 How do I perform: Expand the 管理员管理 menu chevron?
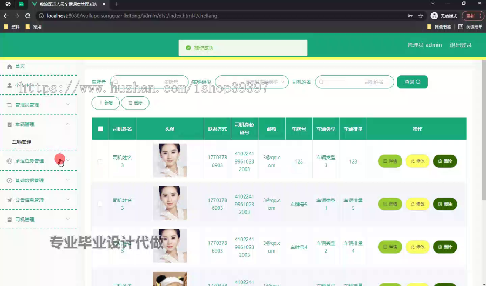coord(68,105)
